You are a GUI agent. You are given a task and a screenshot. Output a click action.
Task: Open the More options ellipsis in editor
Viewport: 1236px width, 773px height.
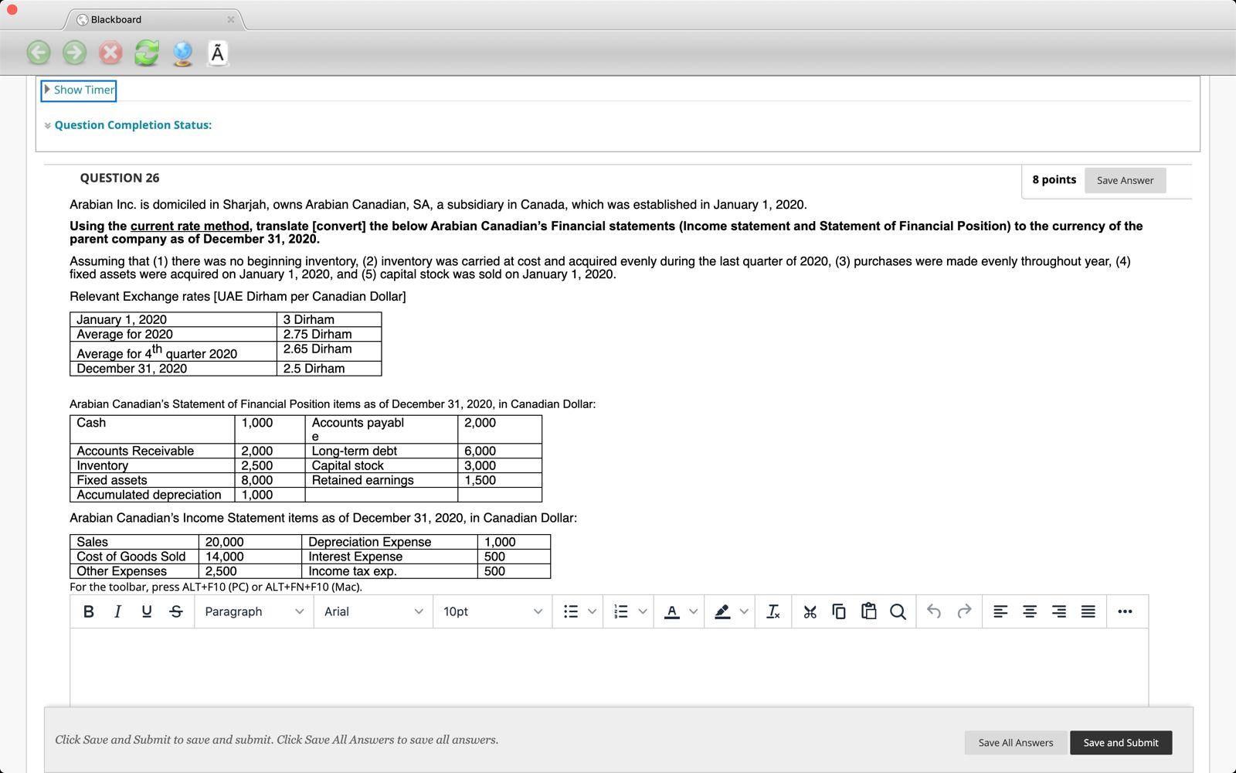pyautogui.click(x=1125, y=611)
